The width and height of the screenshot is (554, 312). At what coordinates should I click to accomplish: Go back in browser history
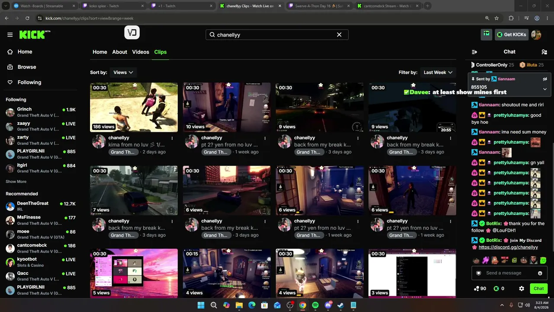point(6,18)
